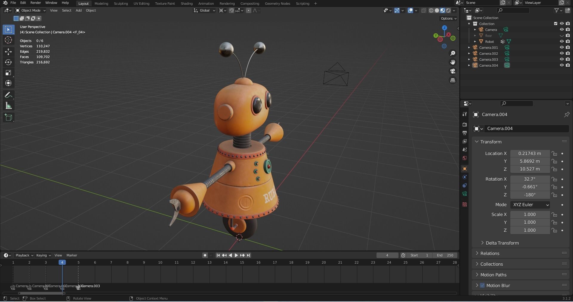The width and height of the screenshot is (573, 302).
Task: Open the Physics properties tab
Action: pyautogui.click(x=465, y=177)
